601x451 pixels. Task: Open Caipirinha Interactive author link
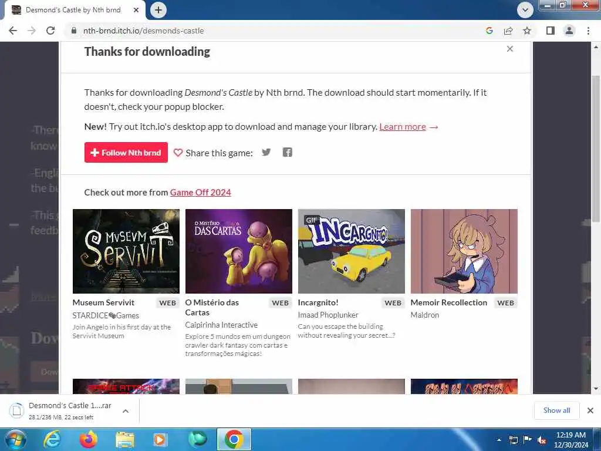click(221, 325)
